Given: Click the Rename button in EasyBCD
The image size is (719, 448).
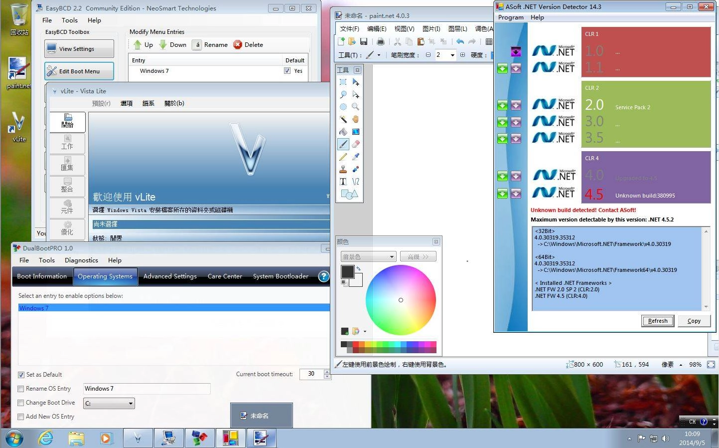Looking at the screenshot, I should [x=210, y=45].
